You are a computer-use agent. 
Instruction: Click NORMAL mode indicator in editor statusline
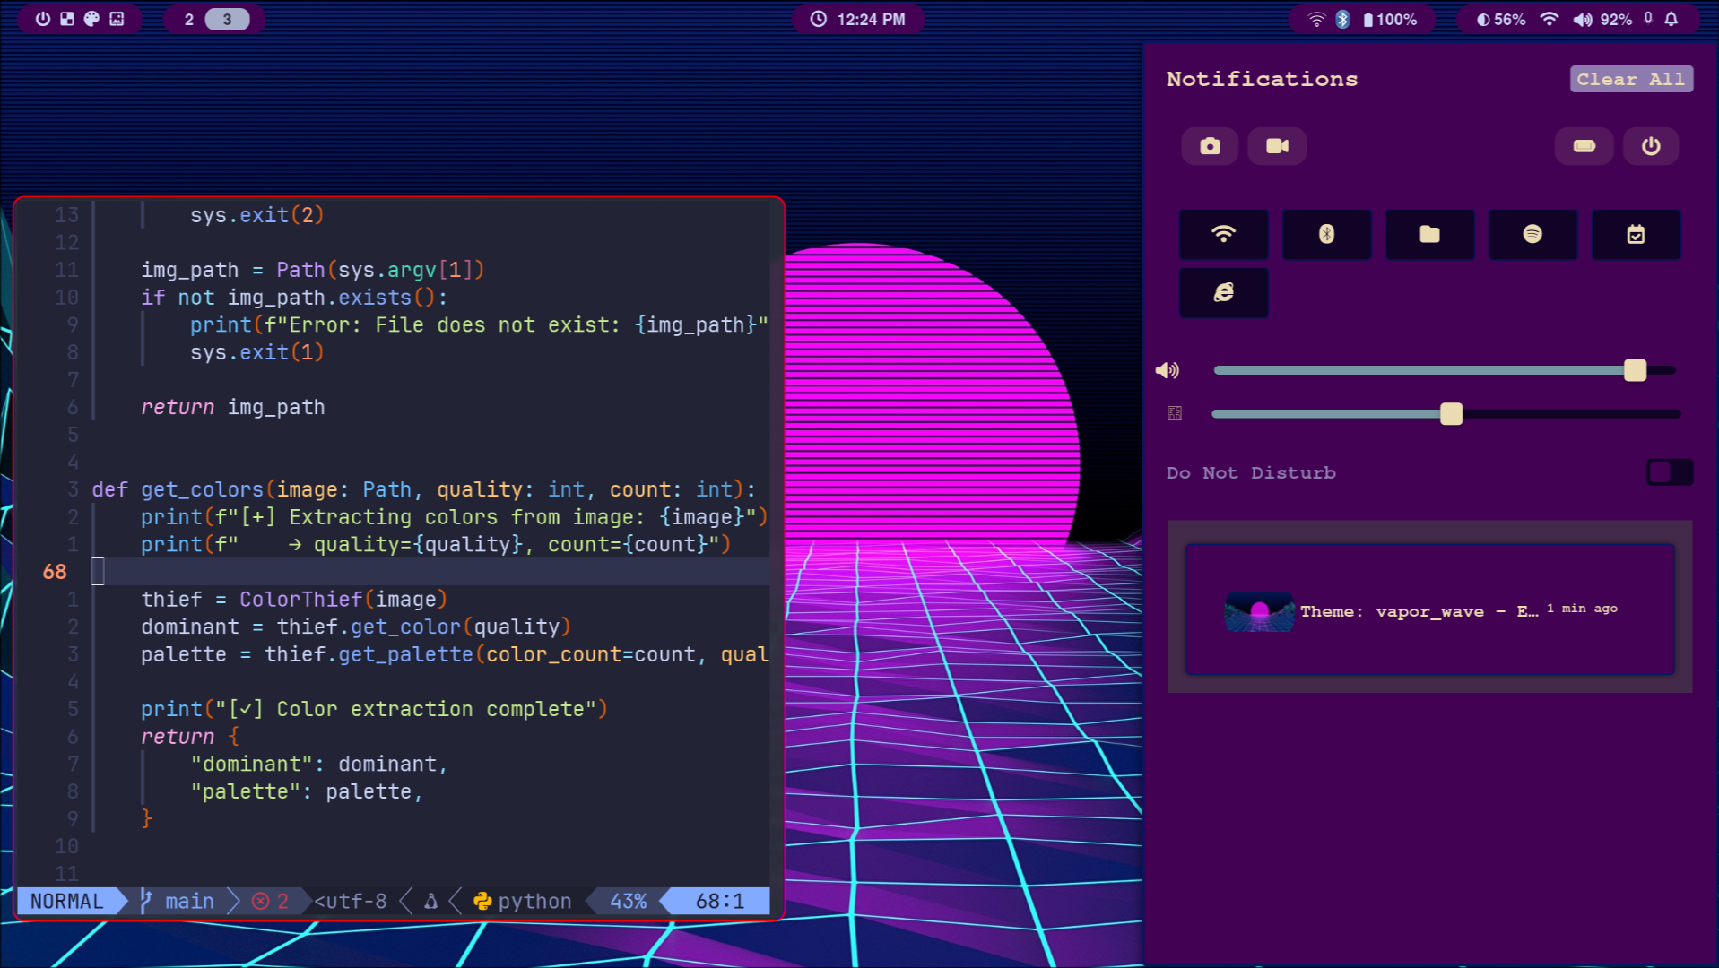[67, 901]
